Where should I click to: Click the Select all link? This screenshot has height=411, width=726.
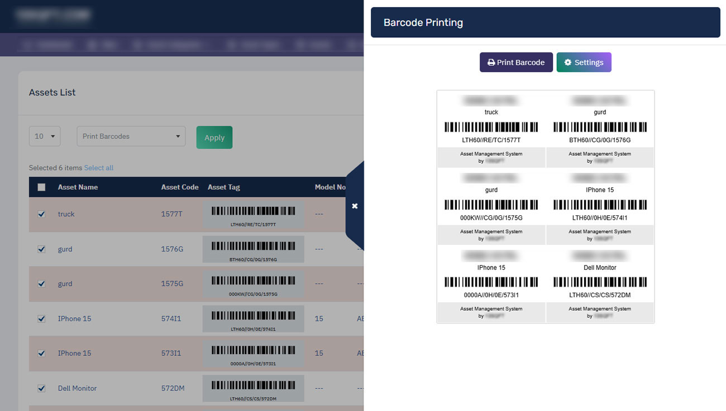point(99,168)
